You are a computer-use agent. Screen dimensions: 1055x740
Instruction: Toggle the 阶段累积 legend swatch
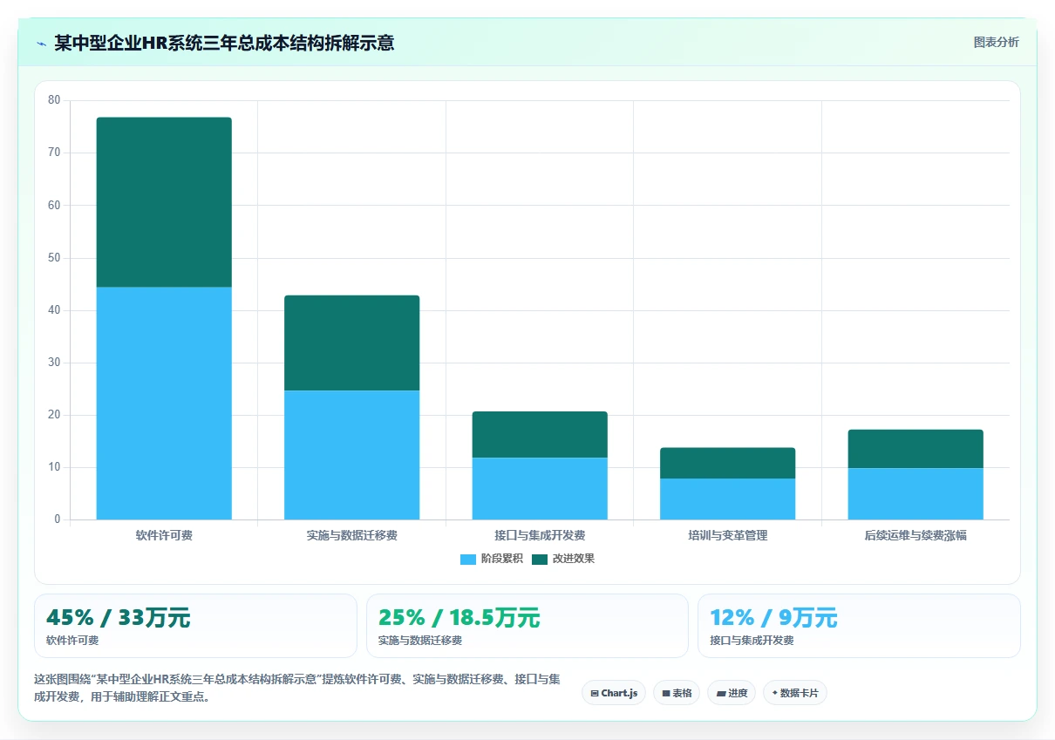pos(468,559)
